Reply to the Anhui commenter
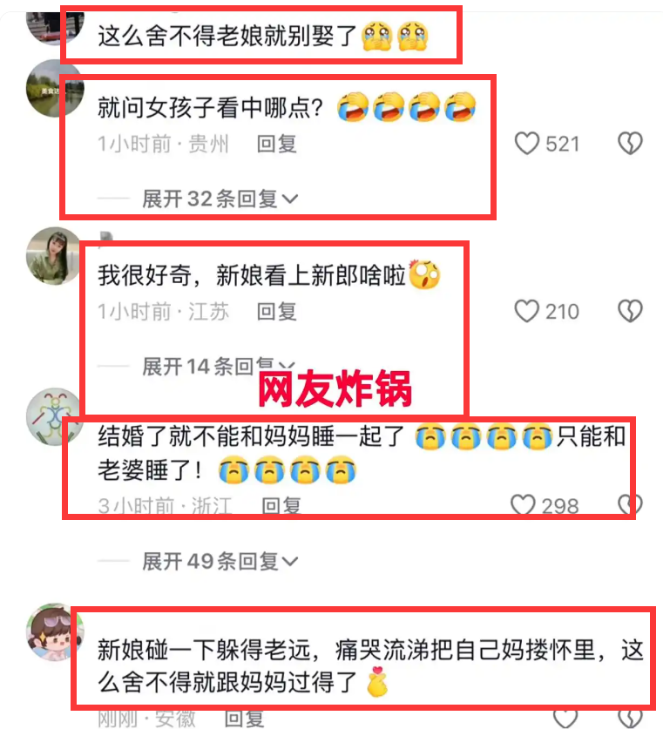 [244, 719]
